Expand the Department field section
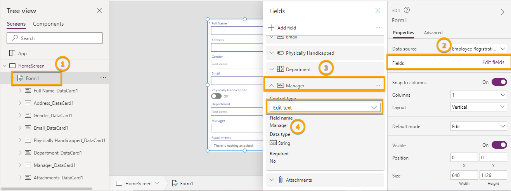511x191 pixels. point(272,69)
